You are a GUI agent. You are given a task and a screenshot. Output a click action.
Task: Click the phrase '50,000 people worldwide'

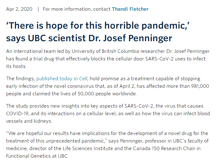tap(107, 93)
